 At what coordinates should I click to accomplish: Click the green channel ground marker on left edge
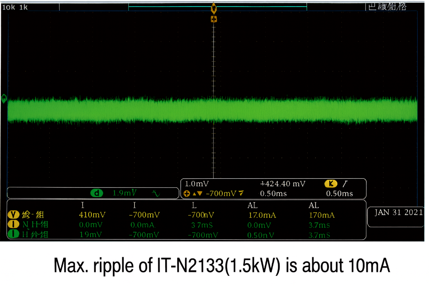(4, 98)
